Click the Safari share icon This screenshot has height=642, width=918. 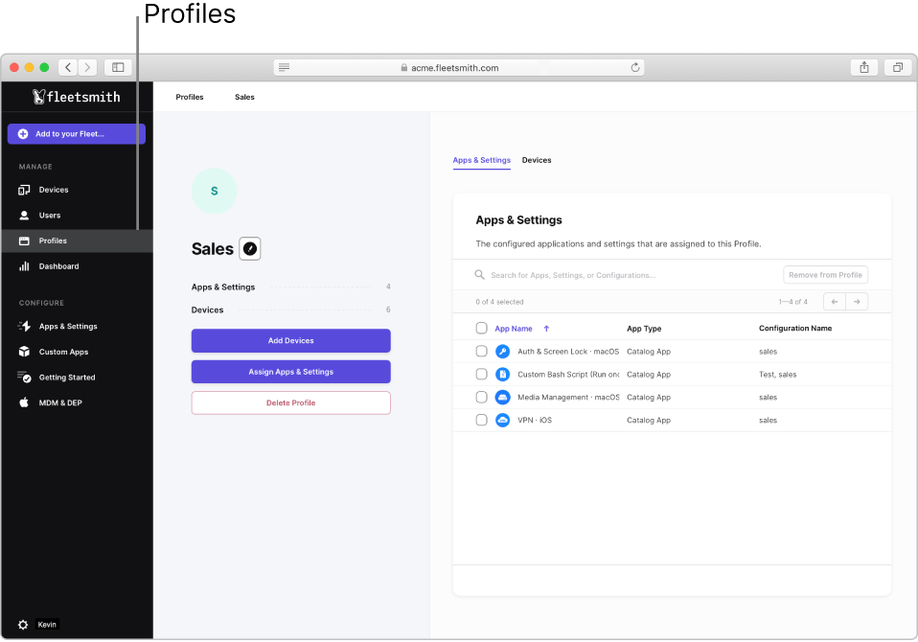(863, 67)
